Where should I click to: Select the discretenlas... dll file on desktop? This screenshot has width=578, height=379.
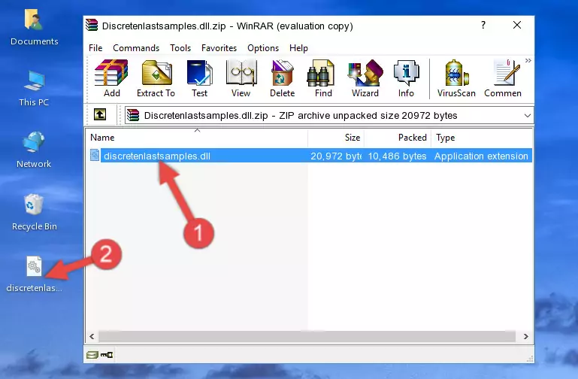(x=34, y=274)
